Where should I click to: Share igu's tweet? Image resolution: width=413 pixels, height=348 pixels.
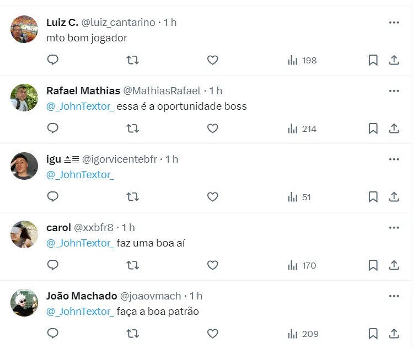pos(394,197)
